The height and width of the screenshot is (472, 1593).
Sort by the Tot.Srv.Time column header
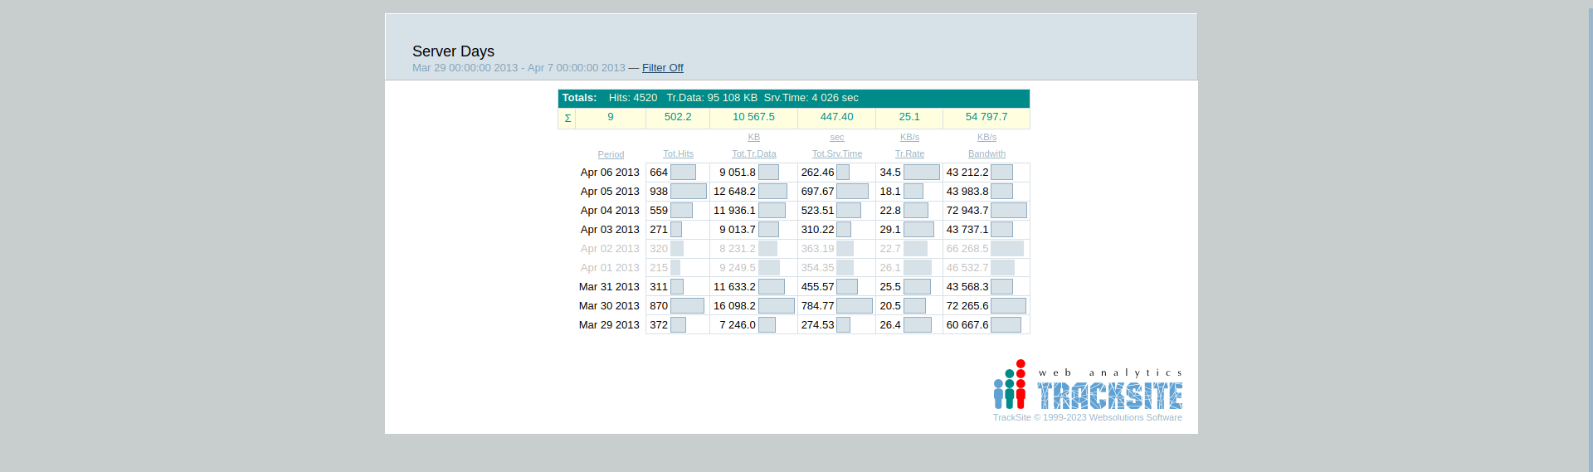point(836,153)
